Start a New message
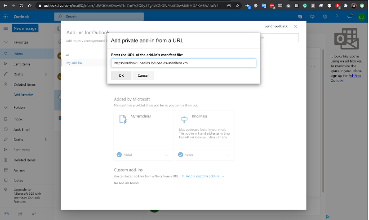 pos(25,28)
